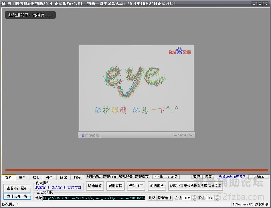The width and height of the screenshot is (271, 208).
Task: Clear cache with 清理缓存 button
Action: coord(142,177)
